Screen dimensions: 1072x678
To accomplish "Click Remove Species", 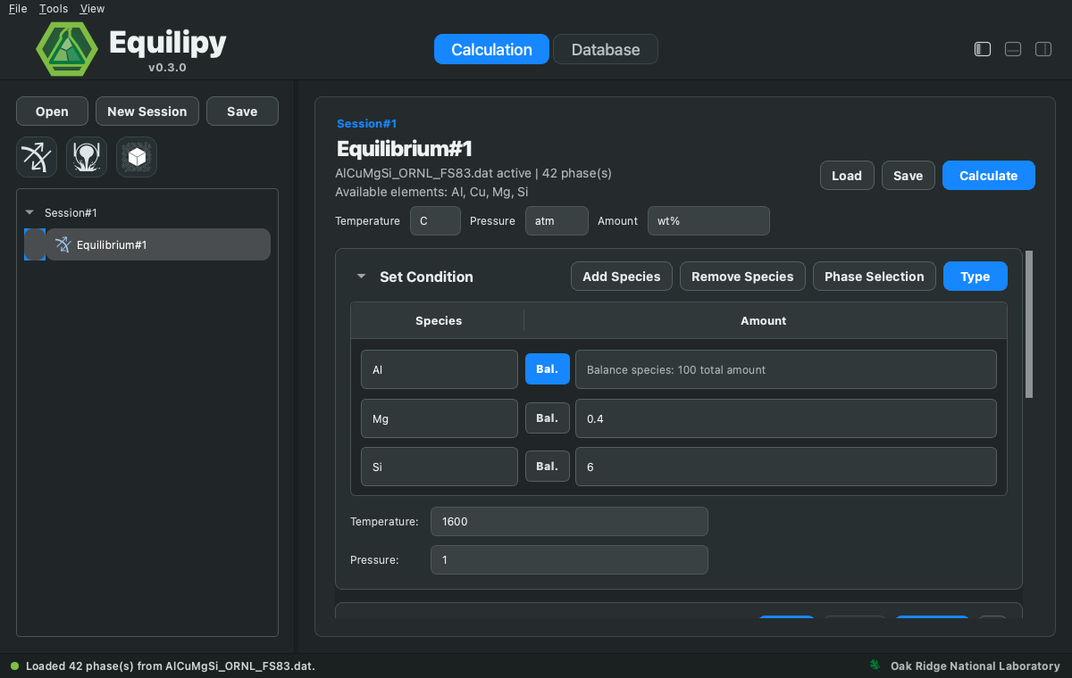I will (x=742, y=277).
